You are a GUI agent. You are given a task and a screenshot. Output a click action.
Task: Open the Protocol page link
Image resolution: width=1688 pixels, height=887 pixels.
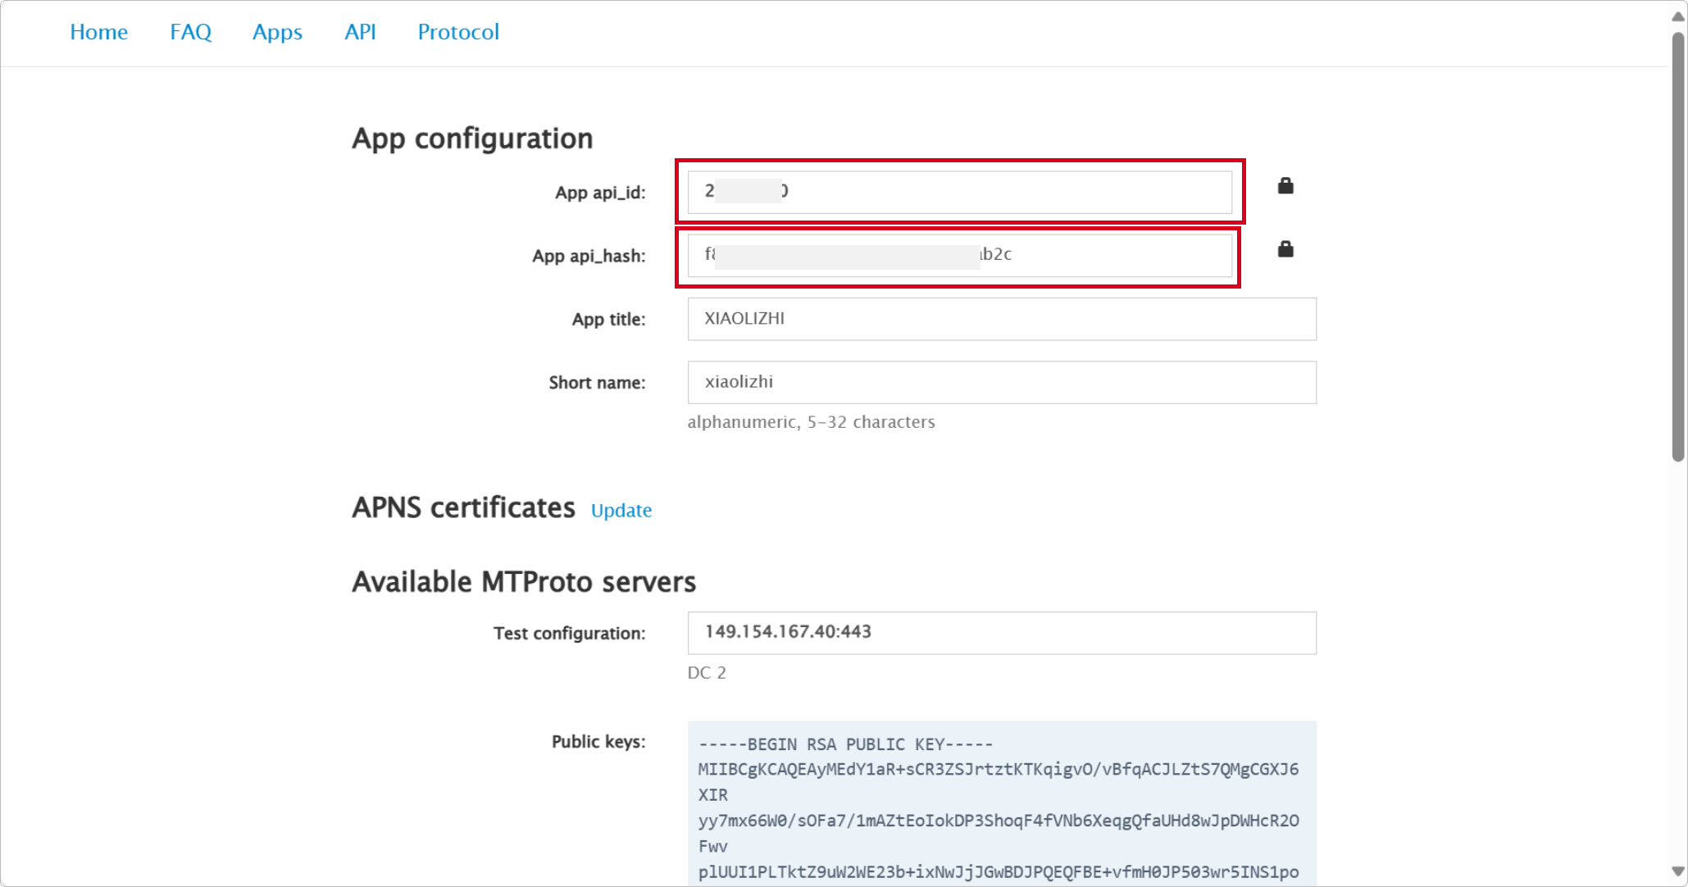458,32
